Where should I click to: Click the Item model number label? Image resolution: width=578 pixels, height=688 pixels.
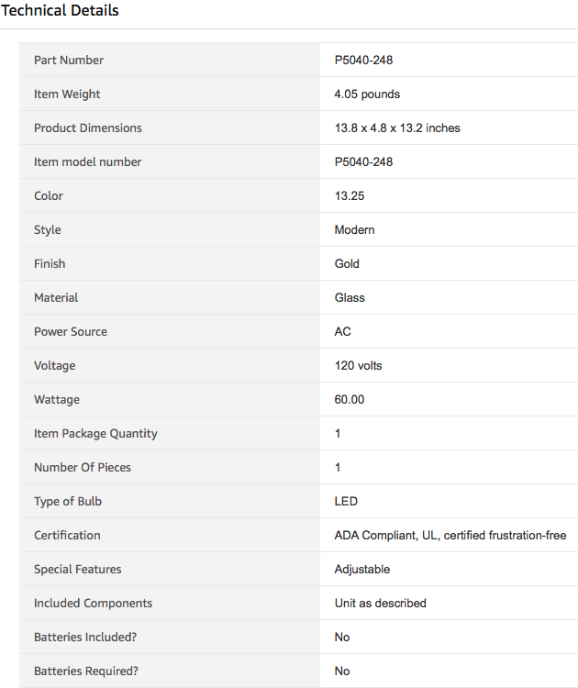87,161
